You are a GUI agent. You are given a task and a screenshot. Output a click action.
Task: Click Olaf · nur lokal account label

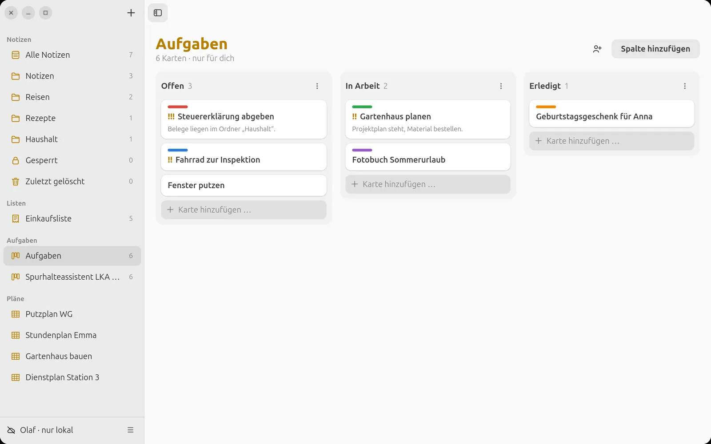coord(47,430)
